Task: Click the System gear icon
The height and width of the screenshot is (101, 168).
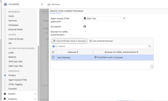Action: click(x=5, y=94)
